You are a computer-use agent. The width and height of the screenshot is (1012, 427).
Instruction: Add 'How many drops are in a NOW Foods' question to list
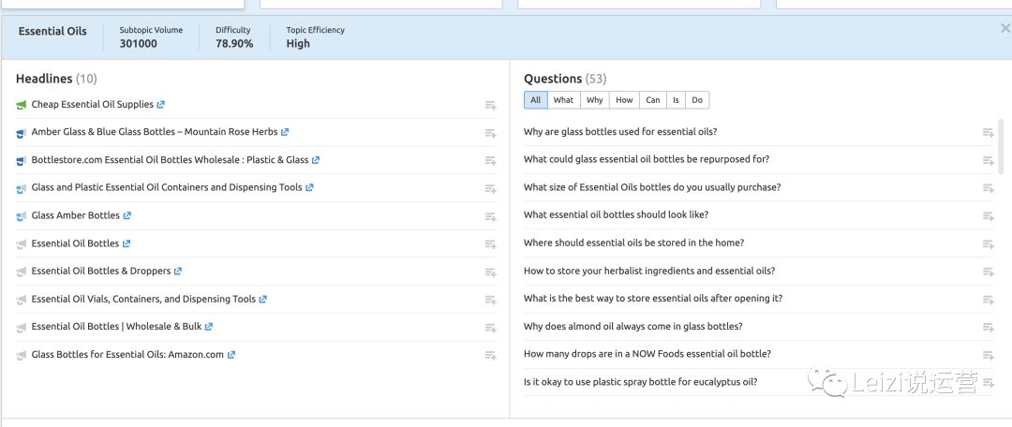coord(989,355)
